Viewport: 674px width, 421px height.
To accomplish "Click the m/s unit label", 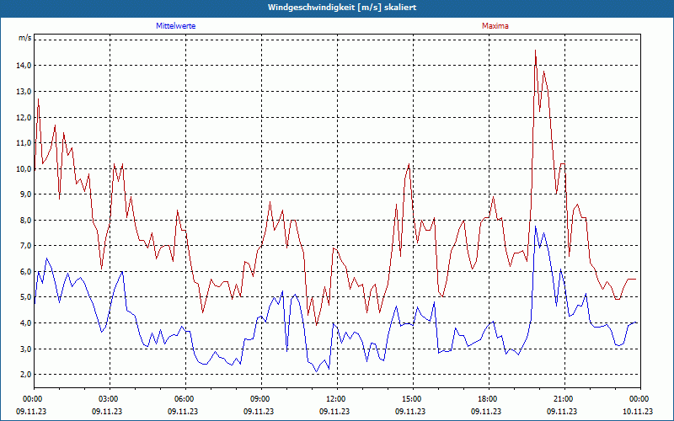I will (25, 38).
